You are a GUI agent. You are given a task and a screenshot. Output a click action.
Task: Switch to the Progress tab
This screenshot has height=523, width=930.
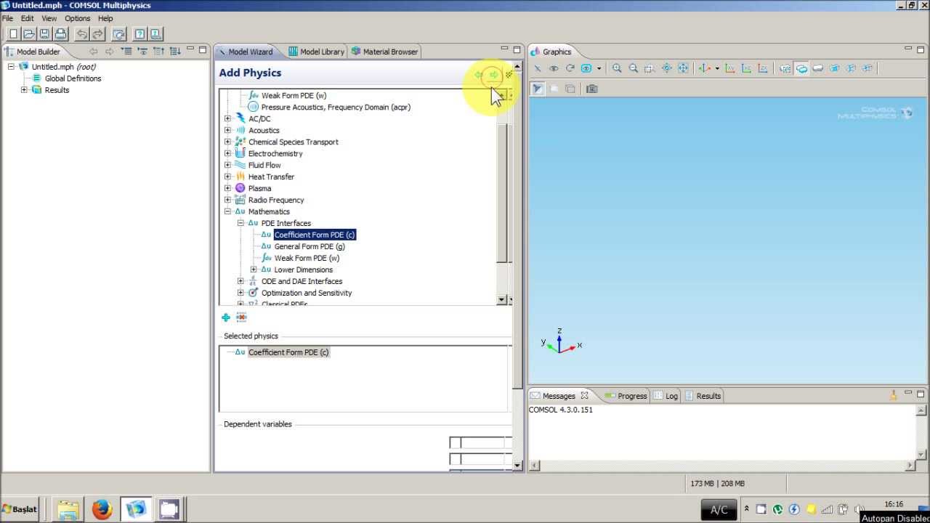point(626,396)
